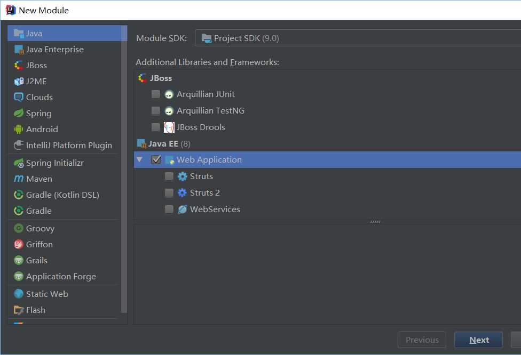The height and width of the screenshot is (355, 521).
Task: Click the WebServices planet icon
Action: pos(182,209)
